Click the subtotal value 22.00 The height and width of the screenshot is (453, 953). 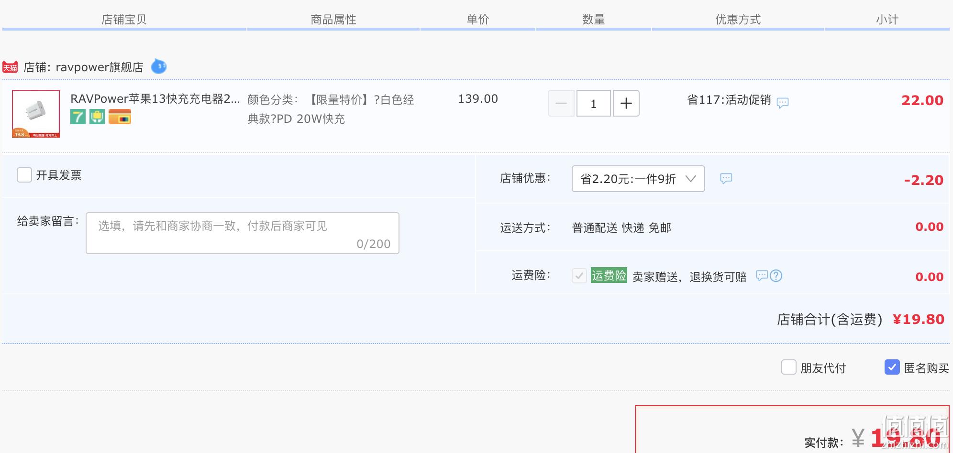[922, 100]
